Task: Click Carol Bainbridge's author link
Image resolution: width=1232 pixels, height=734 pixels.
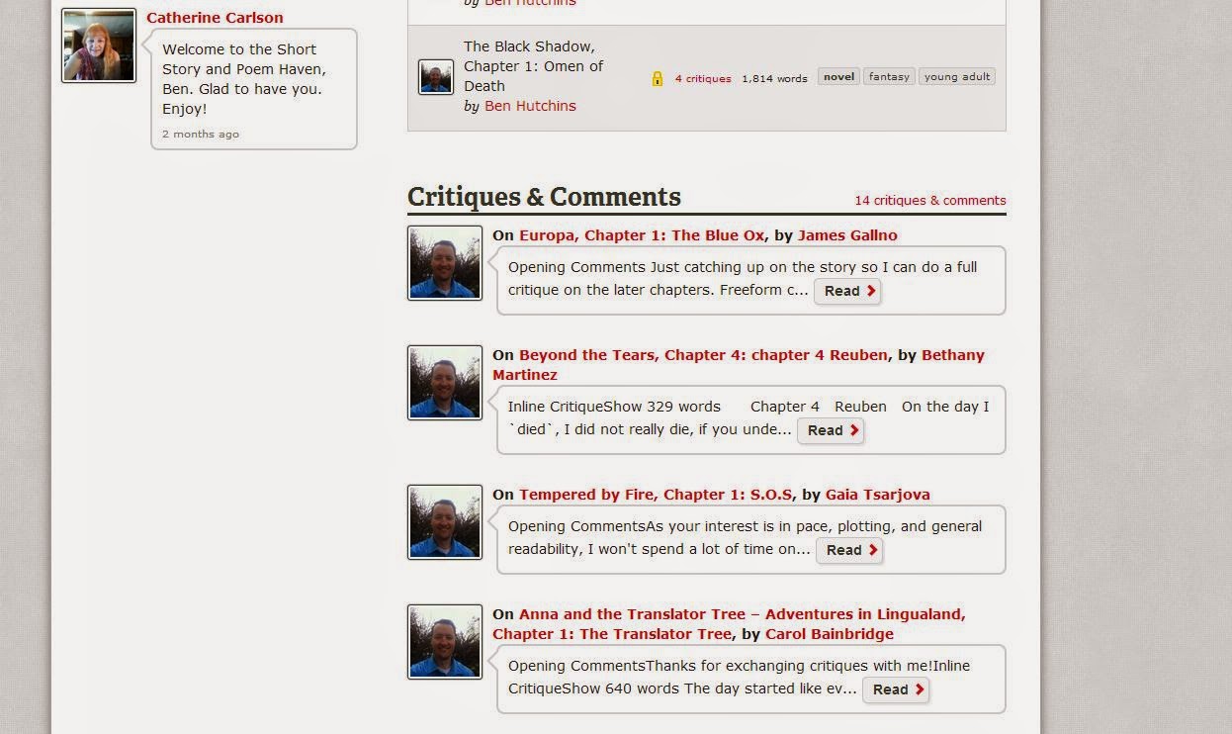Action: tap(829, 634)
